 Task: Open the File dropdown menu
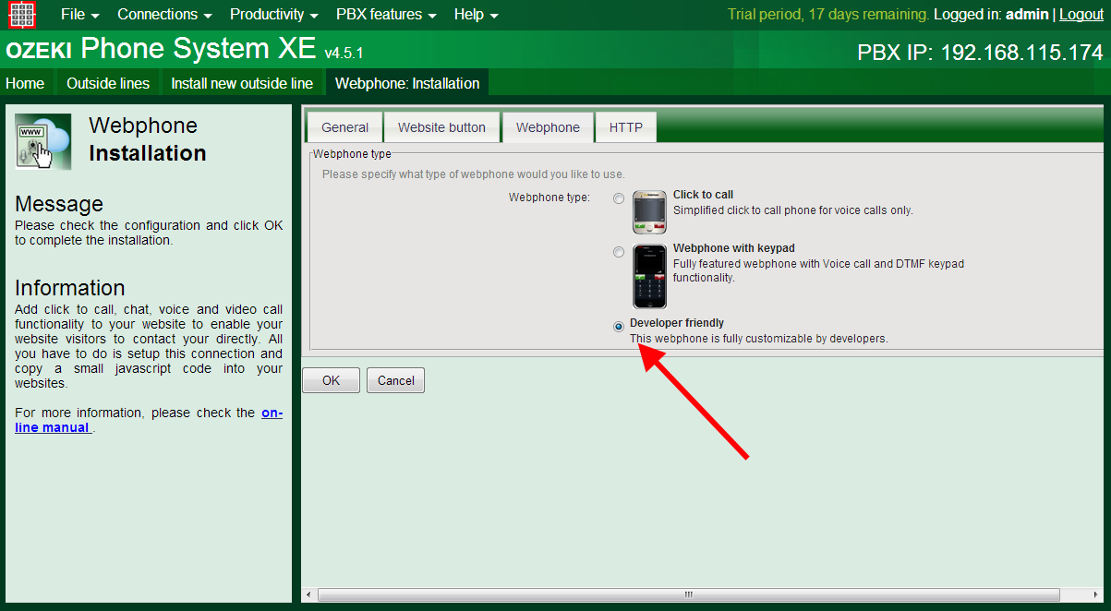pos(79,15)
